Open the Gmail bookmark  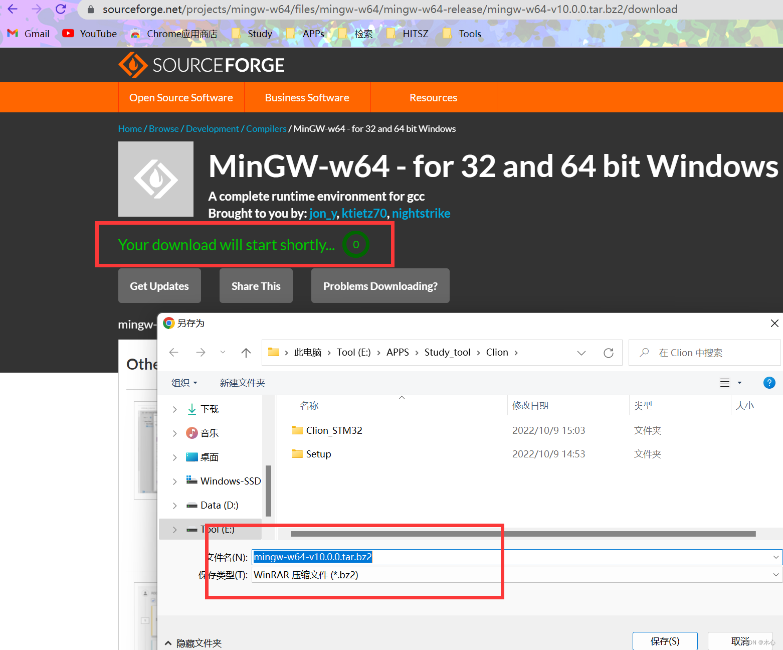click(29, 34)
